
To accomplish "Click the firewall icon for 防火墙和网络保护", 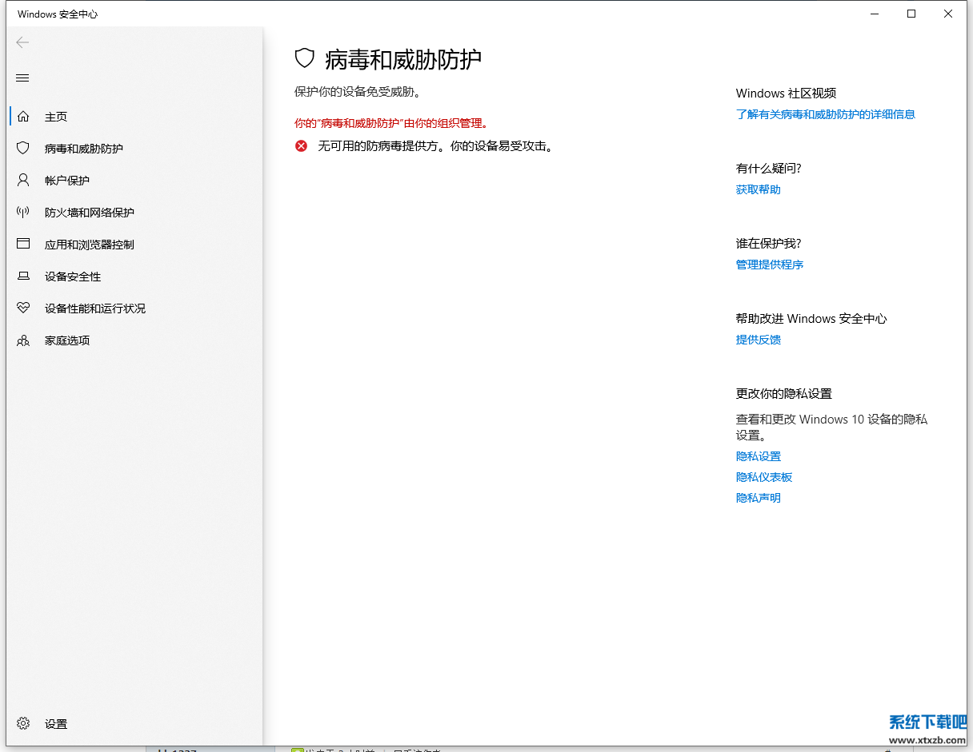I will pyautogui.click(x=22, y=212).
